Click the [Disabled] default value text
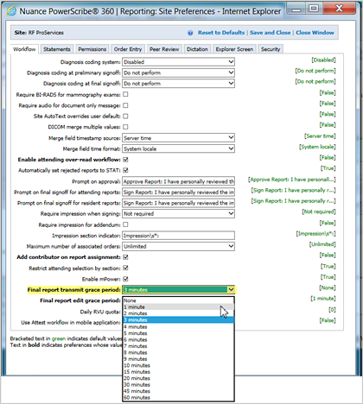This screenshot has height=404, width=363. pyautogui.click(x=323, y=60)
